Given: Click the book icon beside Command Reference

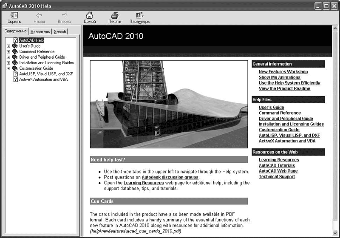Looking at the screenshot, I should tap(15, 51).
